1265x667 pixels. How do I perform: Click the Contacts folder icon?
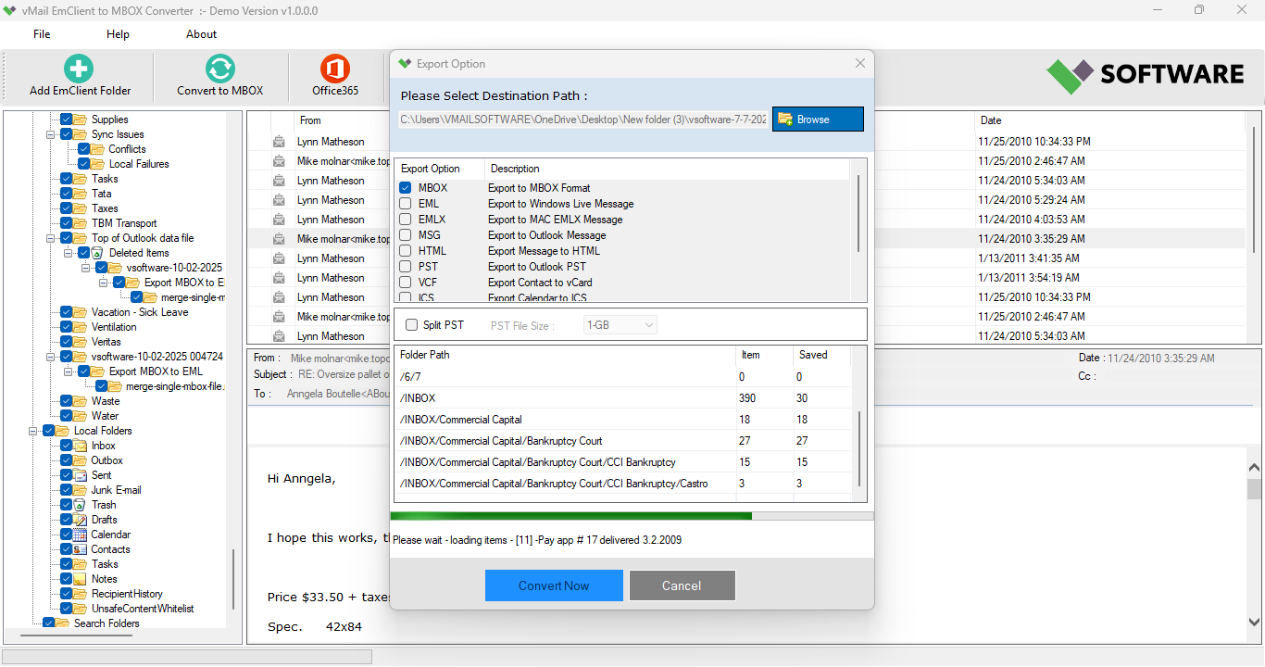[81, 549]
